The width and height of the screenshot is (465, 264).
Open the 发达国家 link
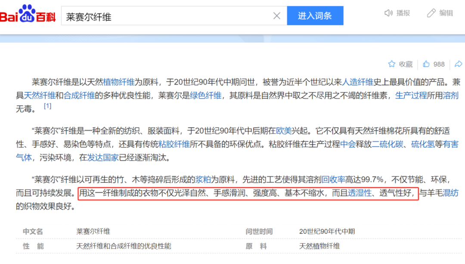click(103, 157)
